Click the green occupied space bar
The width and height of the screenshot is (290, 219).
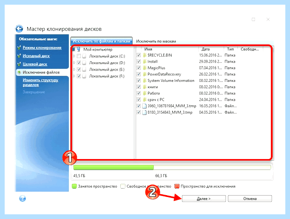[114, 168]
